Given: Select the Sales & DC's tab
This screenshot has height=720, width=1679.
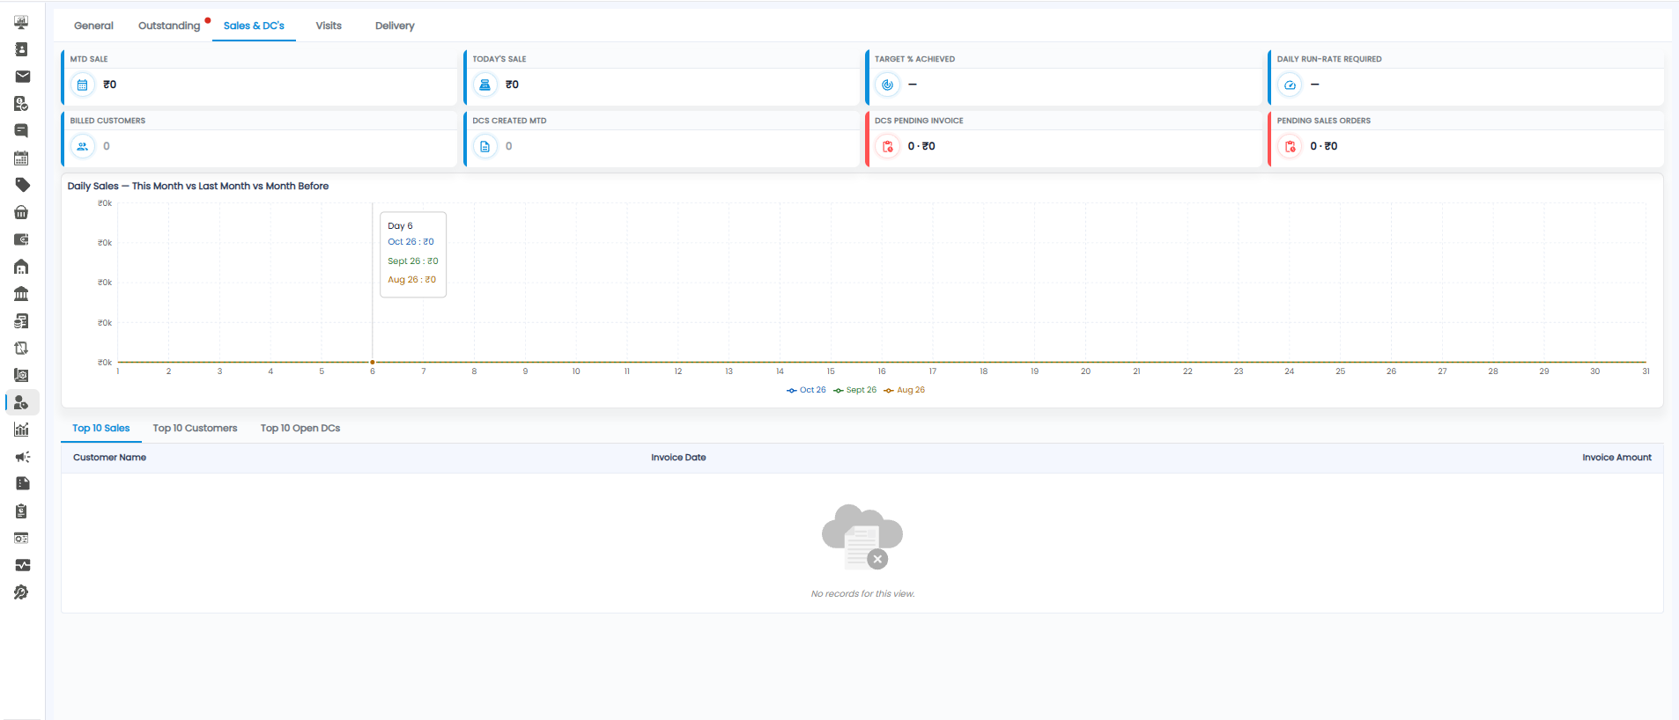Looking at the screenshot, I should point(254,26).
